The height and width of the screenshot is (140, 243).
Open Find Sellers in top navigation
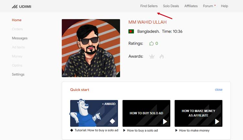coord(149,6)
